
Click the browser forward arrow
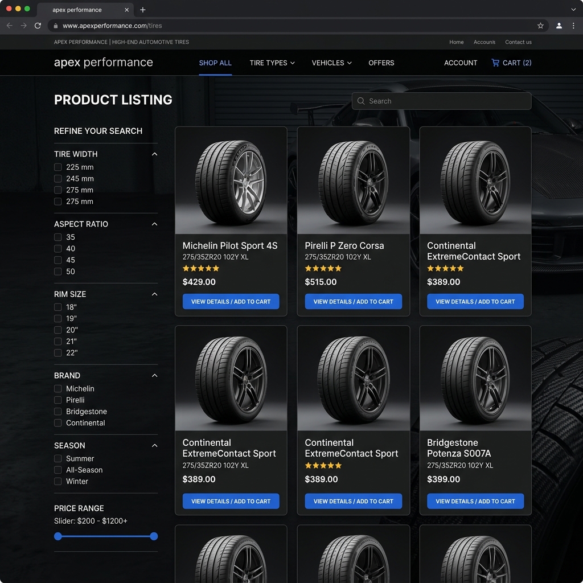23,26
